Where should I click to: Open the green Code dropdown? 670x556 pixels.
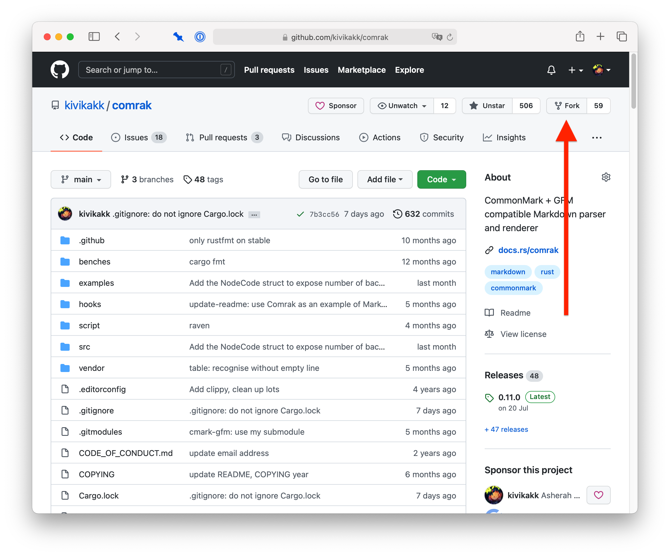[441, 179]
